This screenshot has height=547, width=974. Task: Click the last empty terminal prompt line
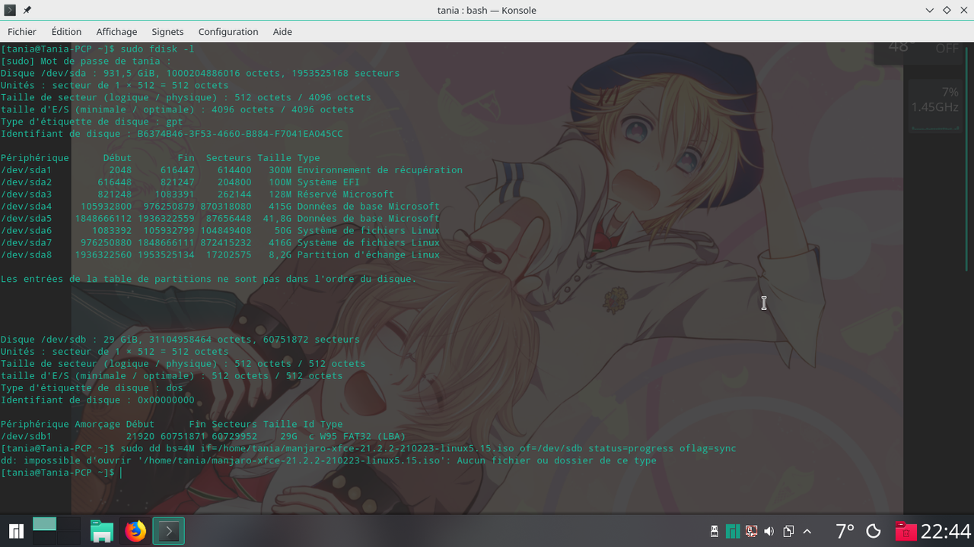pyautogui.click(x=61, y=473)
